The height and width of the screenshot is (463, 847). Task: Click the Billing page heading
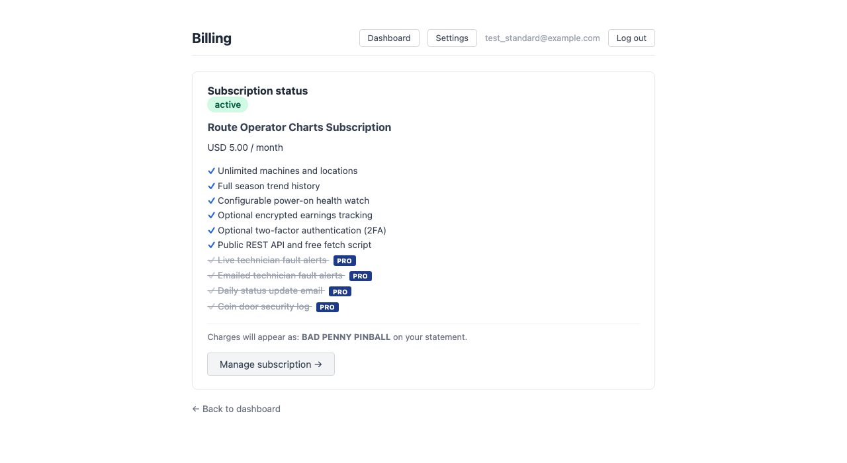212,38
